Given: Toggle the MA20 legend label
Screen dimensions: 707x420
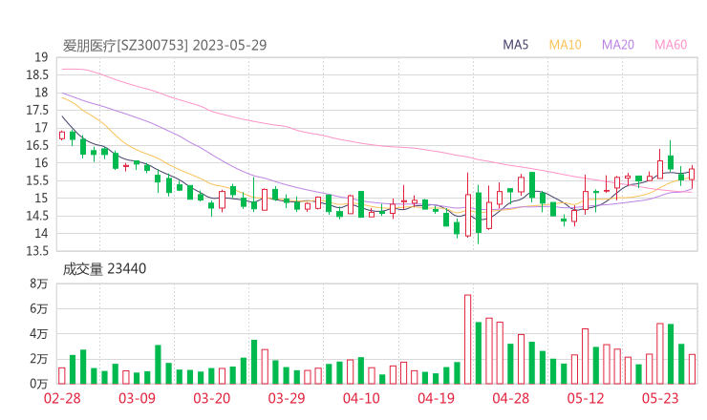Looking at the screenshot, I should [x=618, y=44].
